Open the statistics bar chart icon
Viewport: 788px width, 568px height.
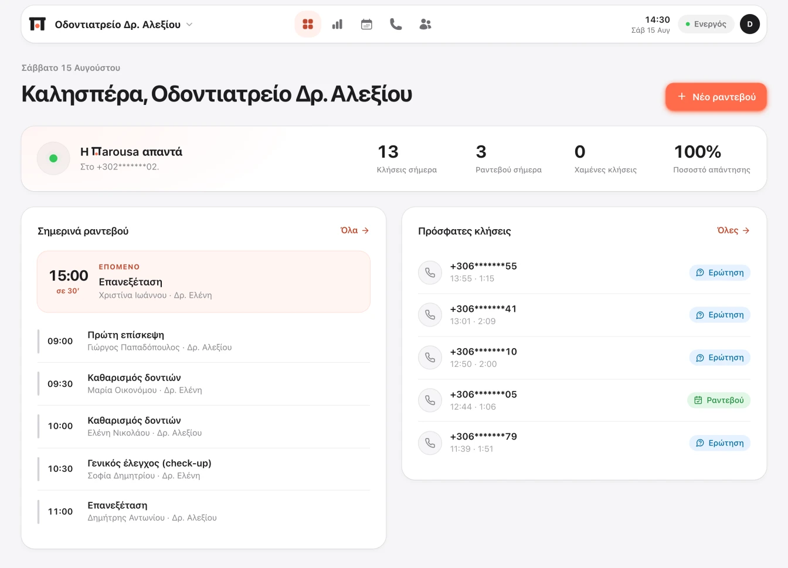(337, 24)
